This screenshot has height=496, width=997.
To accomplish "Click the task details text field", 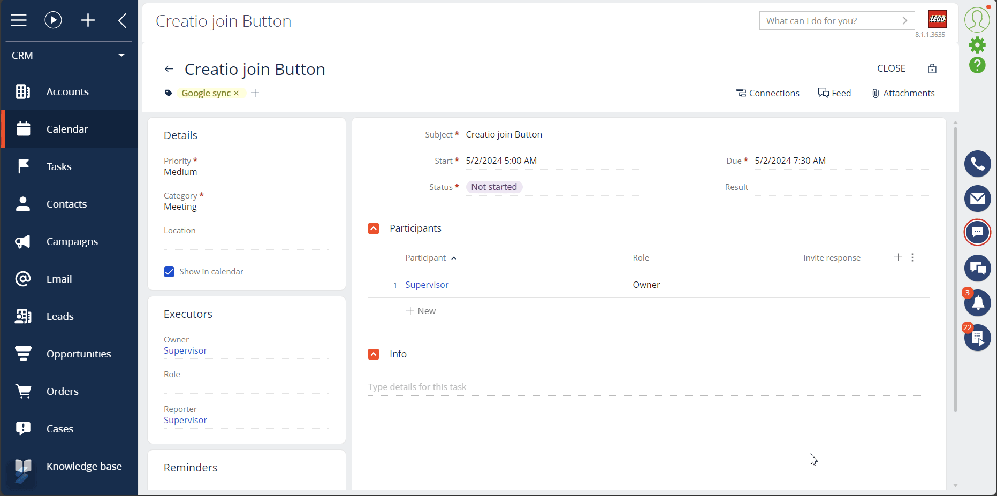I will click(648, 387).
